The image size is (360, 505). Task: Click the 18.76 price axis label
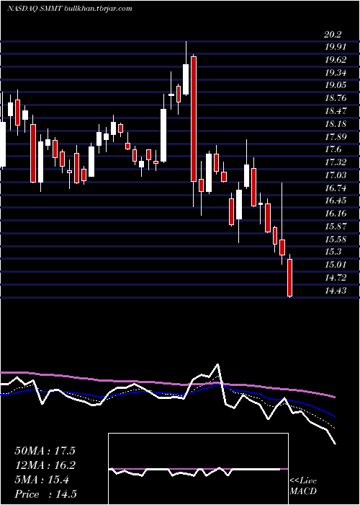pyautogui.click(x=336, y=98)
